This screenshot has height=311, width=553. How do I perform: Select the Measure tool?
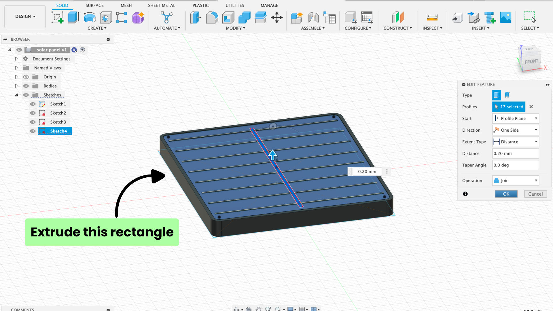point(432,18)
